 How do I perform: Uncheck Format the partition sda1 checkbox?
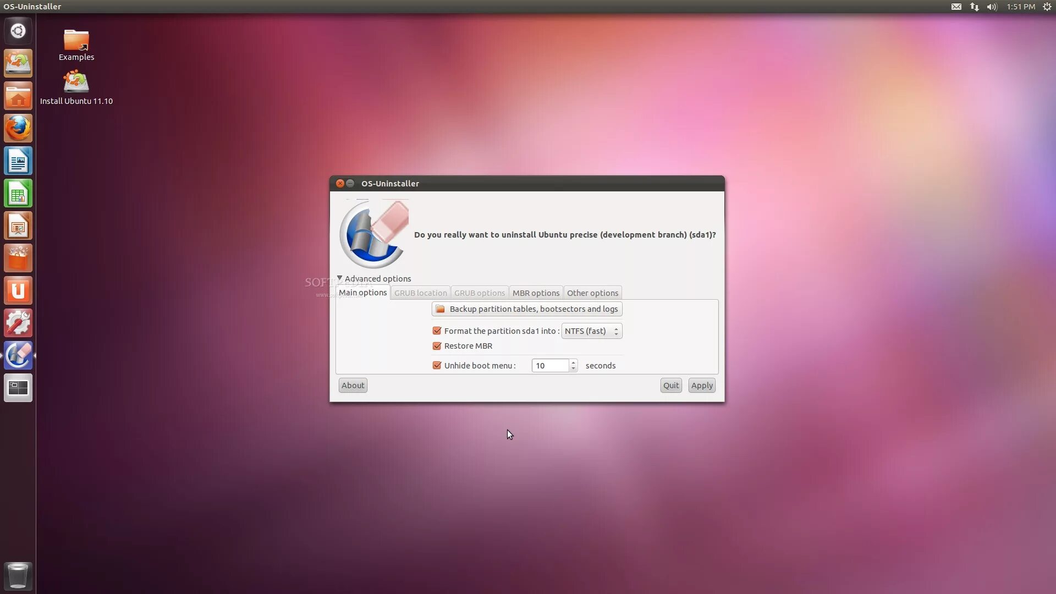coord(437,331)
